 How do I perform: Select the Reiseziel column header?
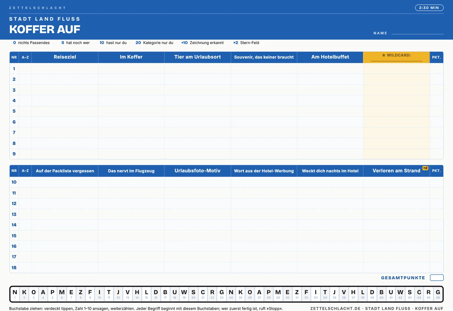pos(65,57)
